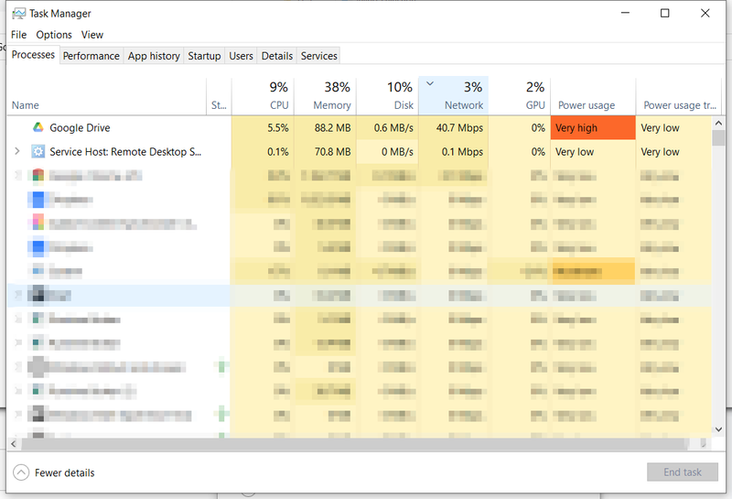
Task: Switch to the Details tab
Action: pos(277,56)
